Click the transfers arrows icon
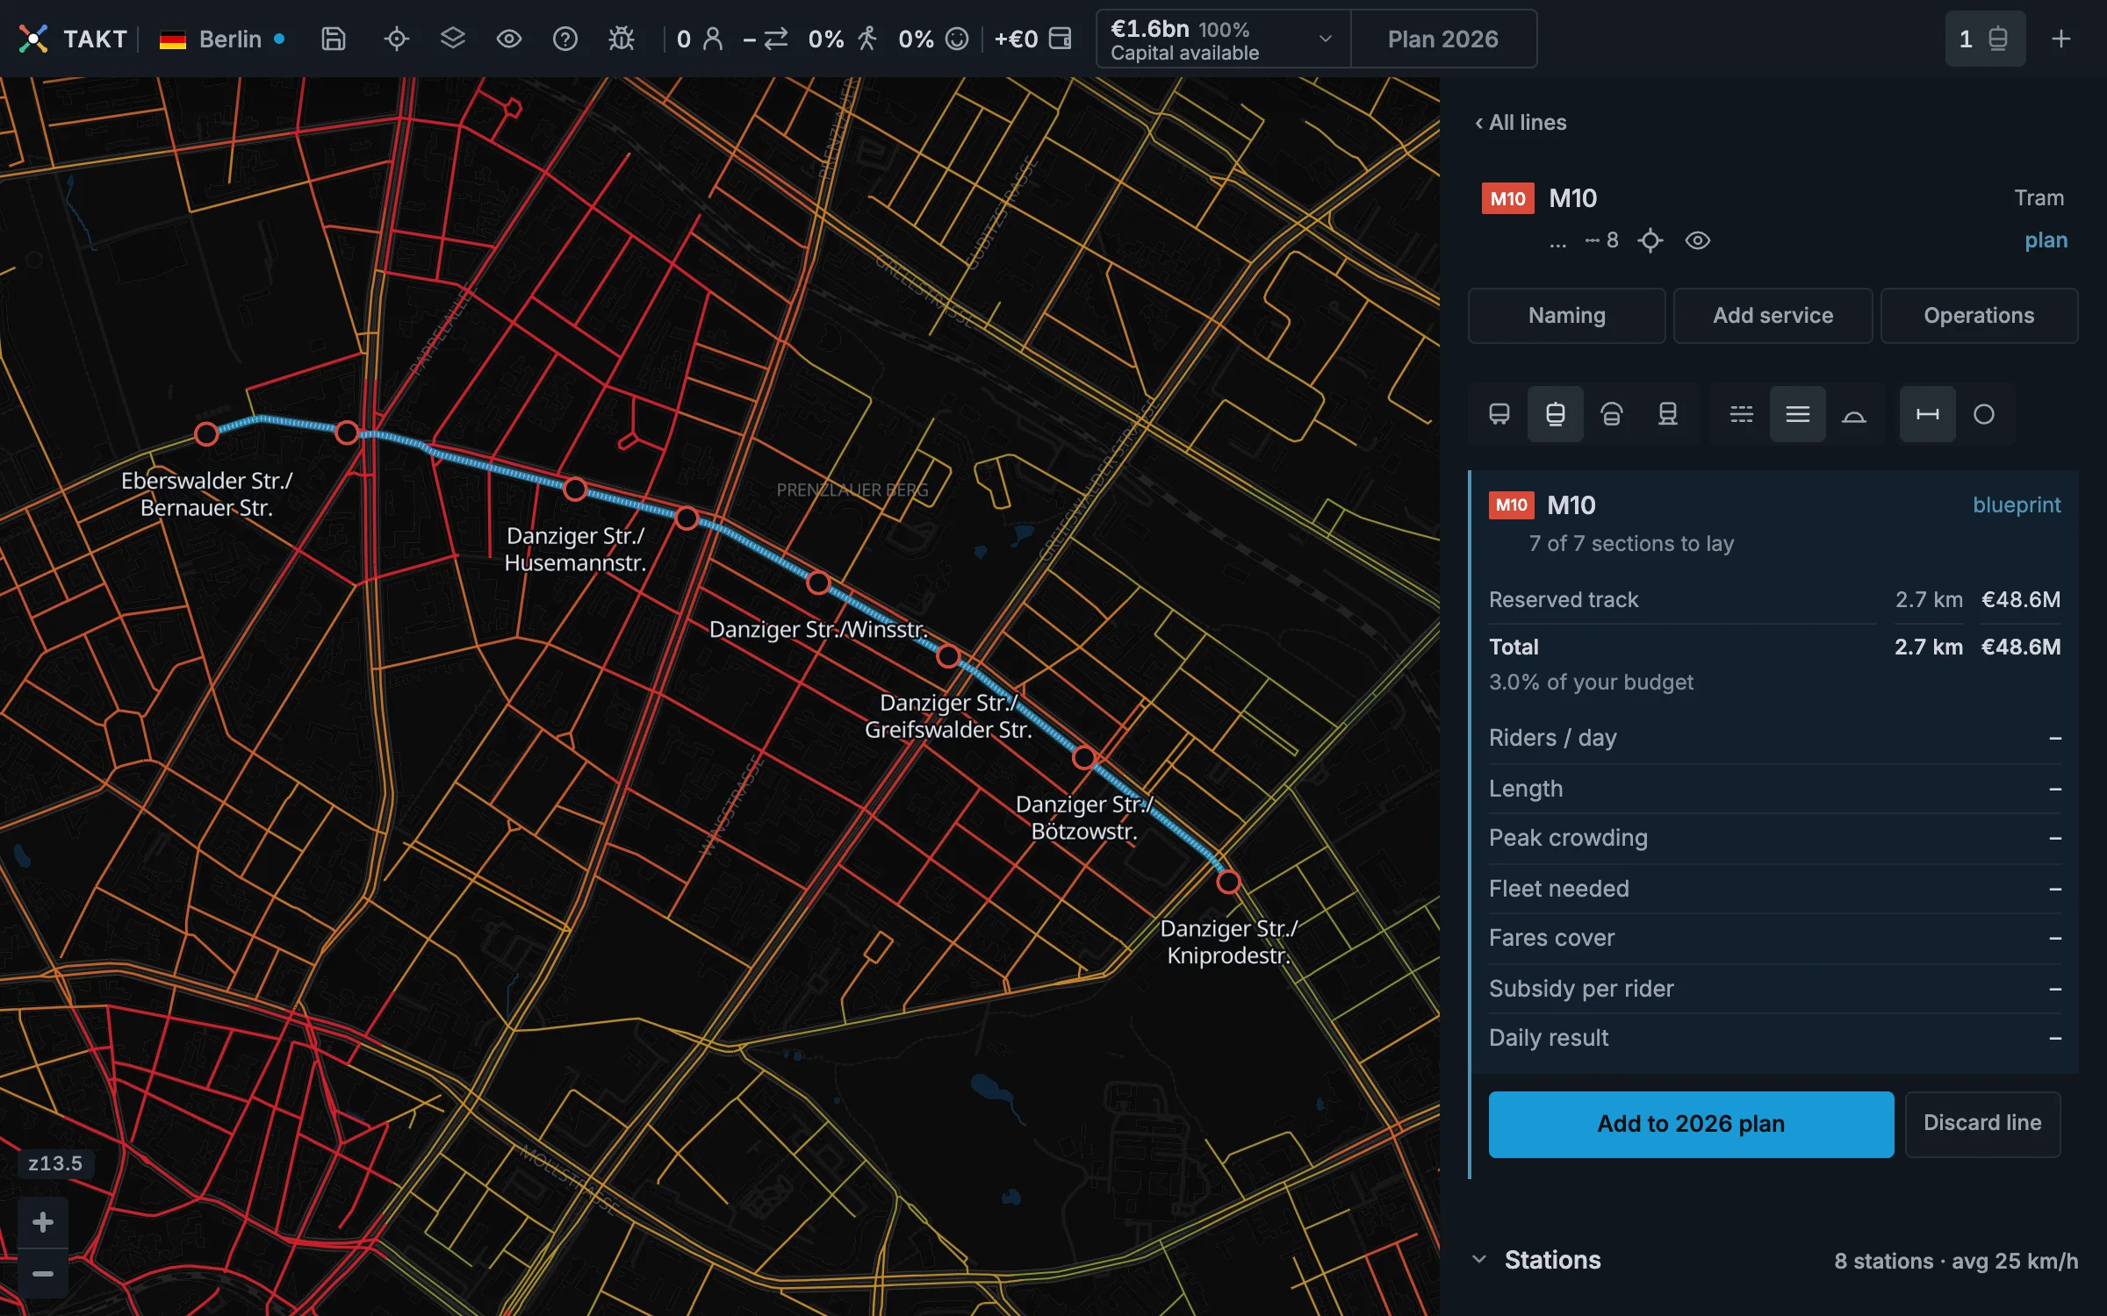The image size is (2107, 1316). pyautogui.click(x=776, y=39)
